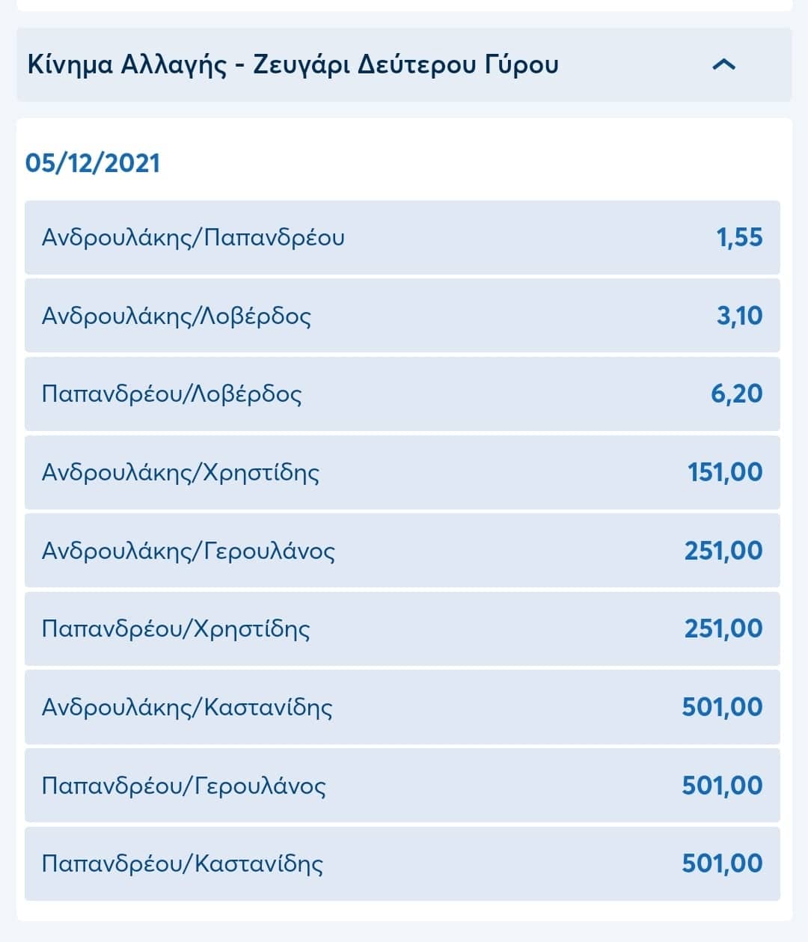Tap the 3,10 odds value
The image size is (808, 942).
(739, 315)
